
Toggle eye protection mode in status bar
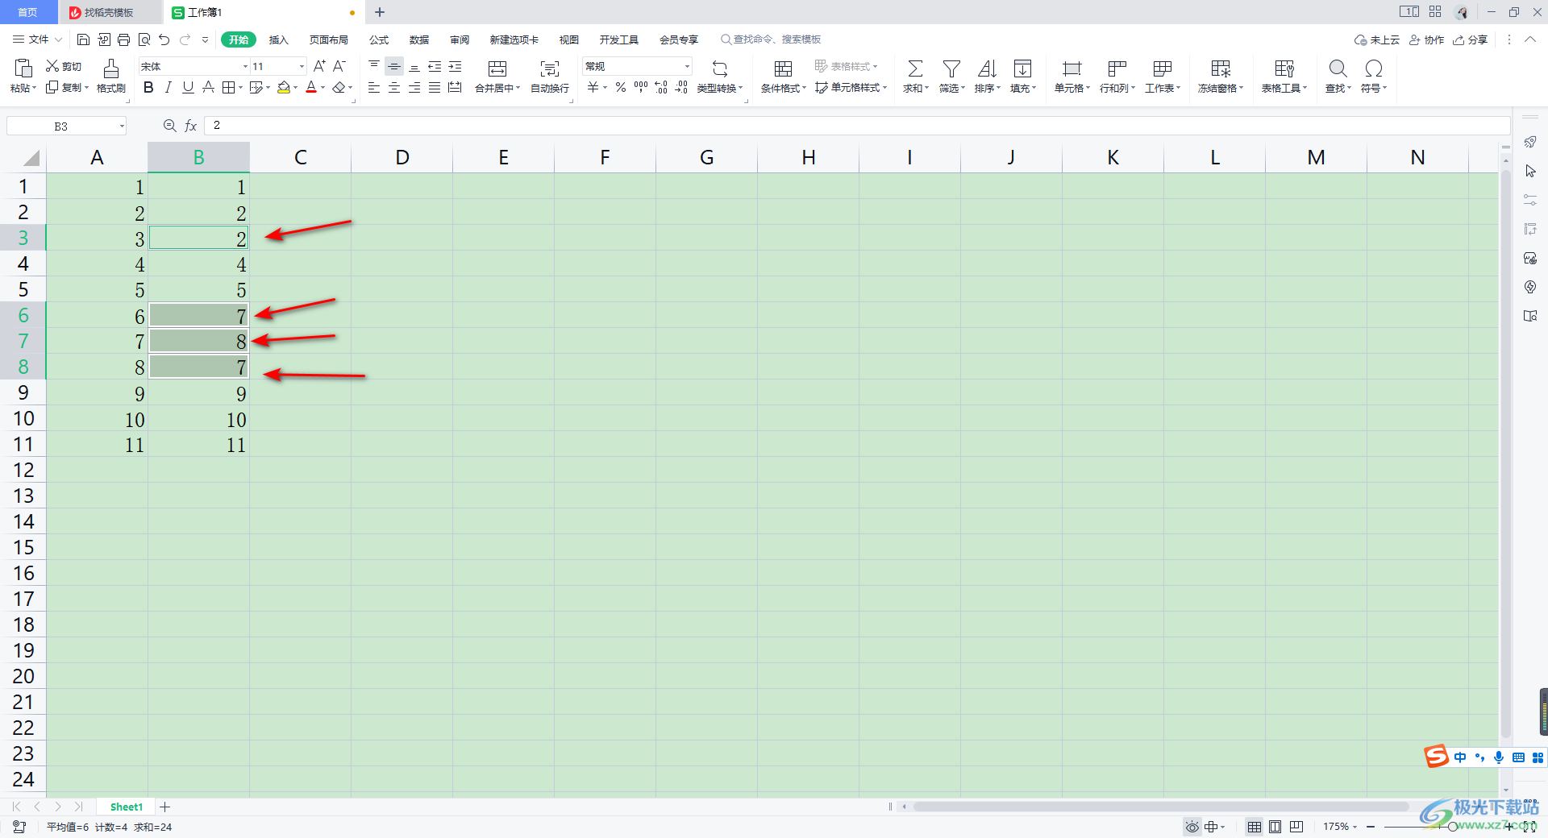[x=1192, y=827]
